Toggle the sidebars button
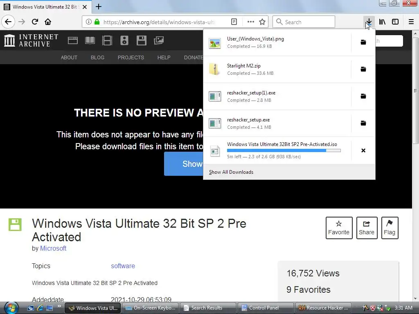The image size is (419, 314). pyautogui.click(x=395, y=22)
